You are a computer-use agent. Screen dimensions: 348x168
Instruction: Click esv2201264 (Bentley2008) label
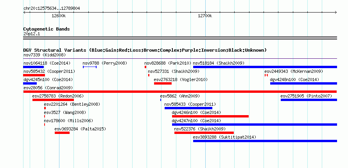pyautogui.click(x=72, y=104)
